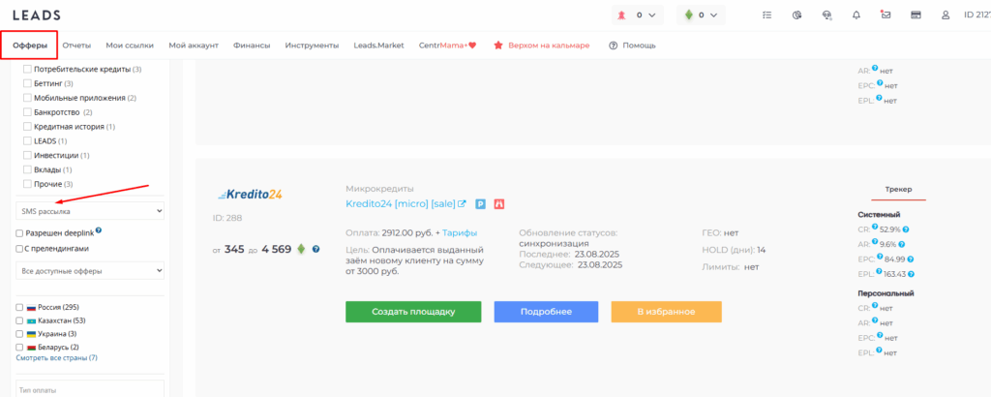The height and width of the screenshot is (397, 991).
Task: Open the payment card icon in header
Action: 916,15
